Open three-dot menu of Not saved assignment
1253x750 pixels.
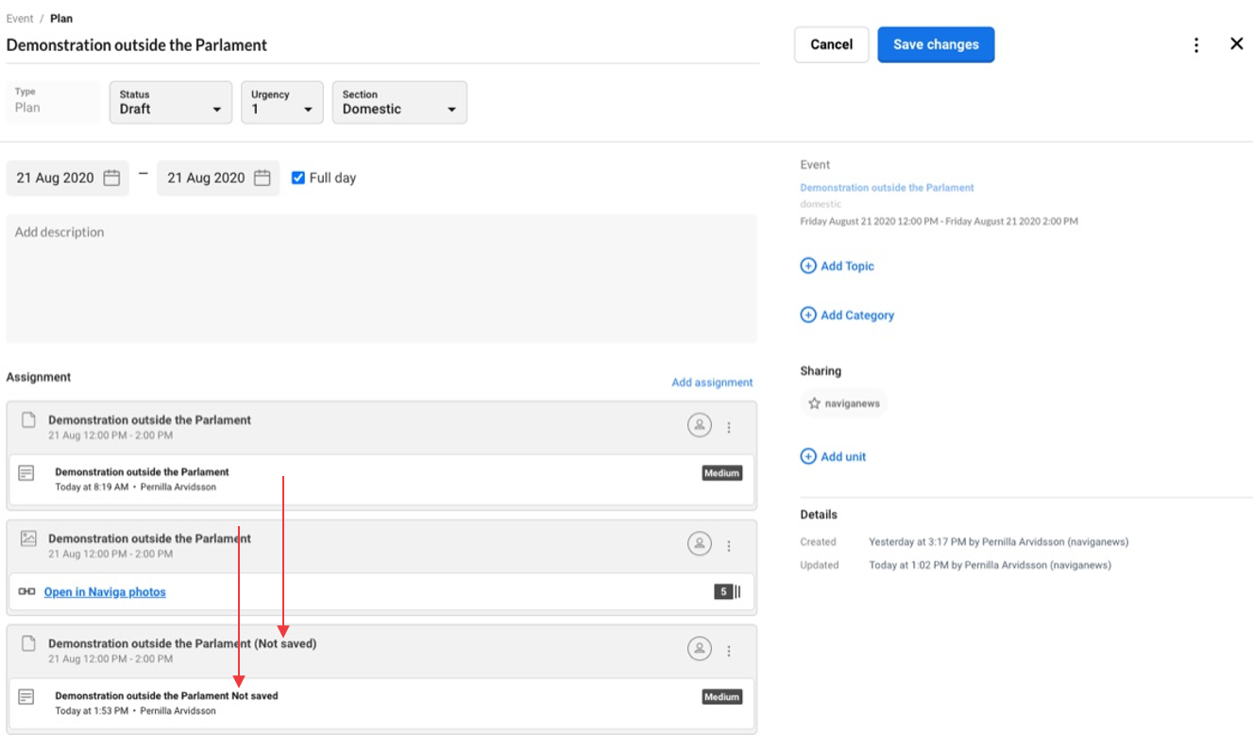pos(729,651)
